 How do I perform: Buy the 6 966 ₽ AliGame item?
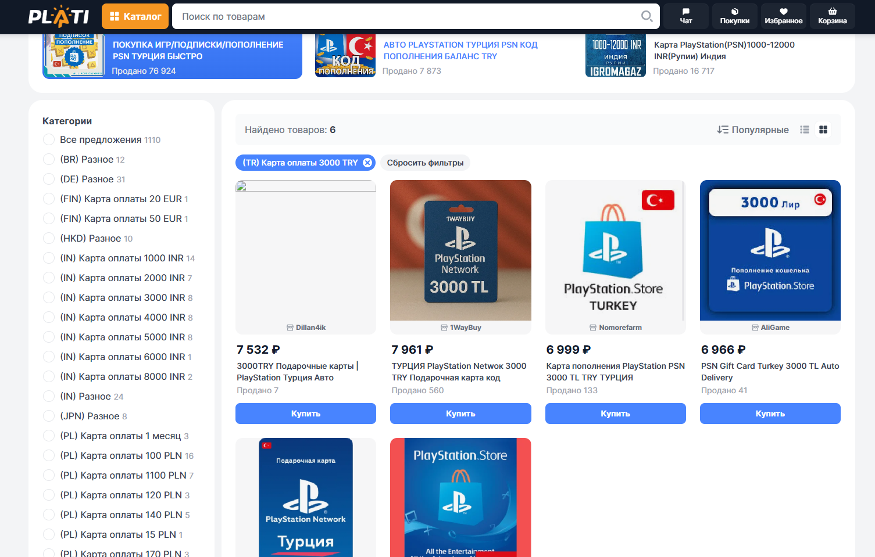coord(770,414)
